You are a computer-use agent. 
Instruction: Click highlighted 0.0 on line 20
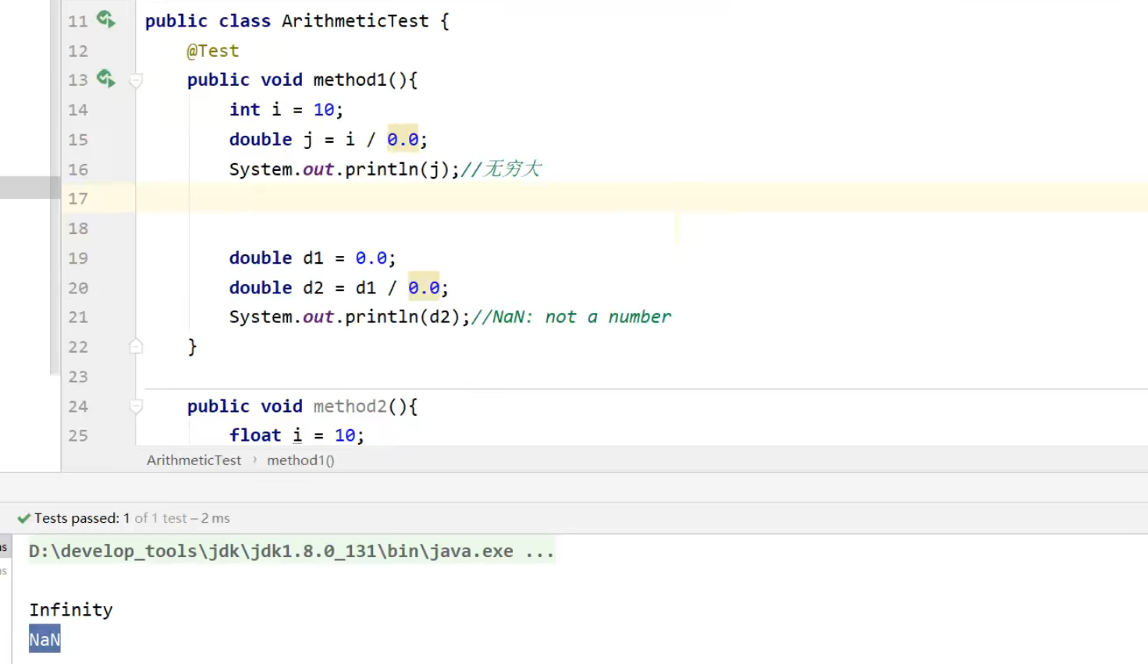pyautogui.click(x=424, y=288)
